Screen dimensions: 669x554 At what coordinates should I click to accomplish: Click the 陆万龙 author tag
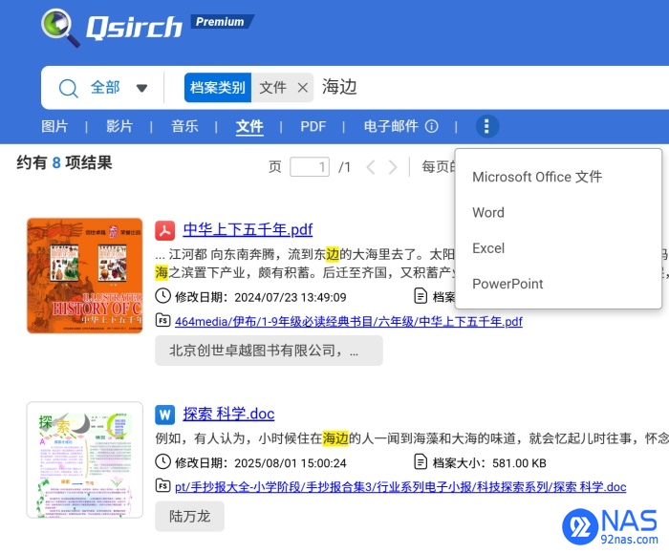coord(189,517)
